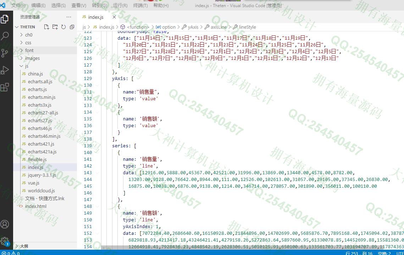Open the Run and Debug view

coord(5,70)
